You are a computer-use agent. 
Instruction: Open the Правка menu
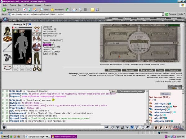(13, 5)
